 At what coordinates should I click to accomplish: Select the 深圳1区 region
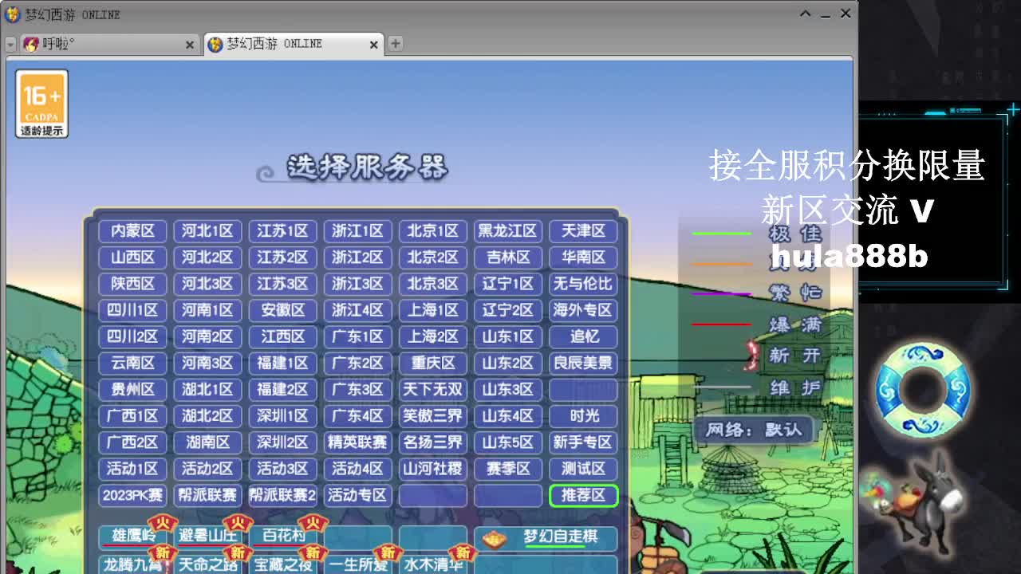tap(282, 415)
